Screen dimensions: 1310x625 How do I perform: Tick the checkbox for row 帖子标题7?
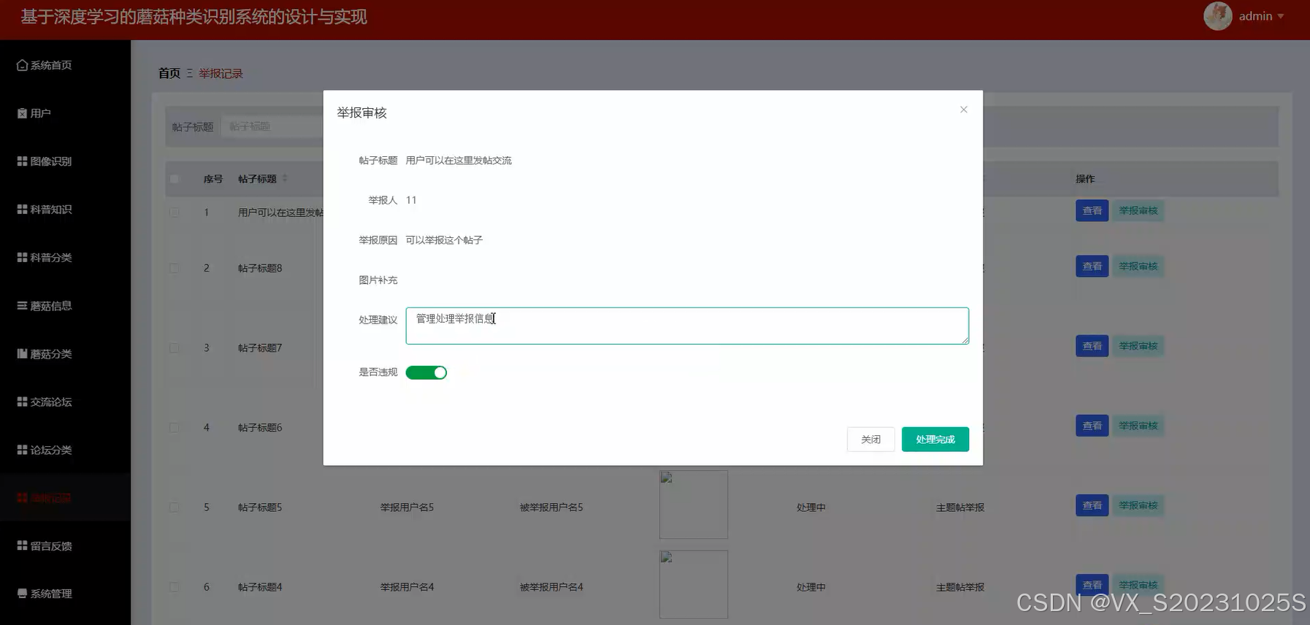pos(175,348)
